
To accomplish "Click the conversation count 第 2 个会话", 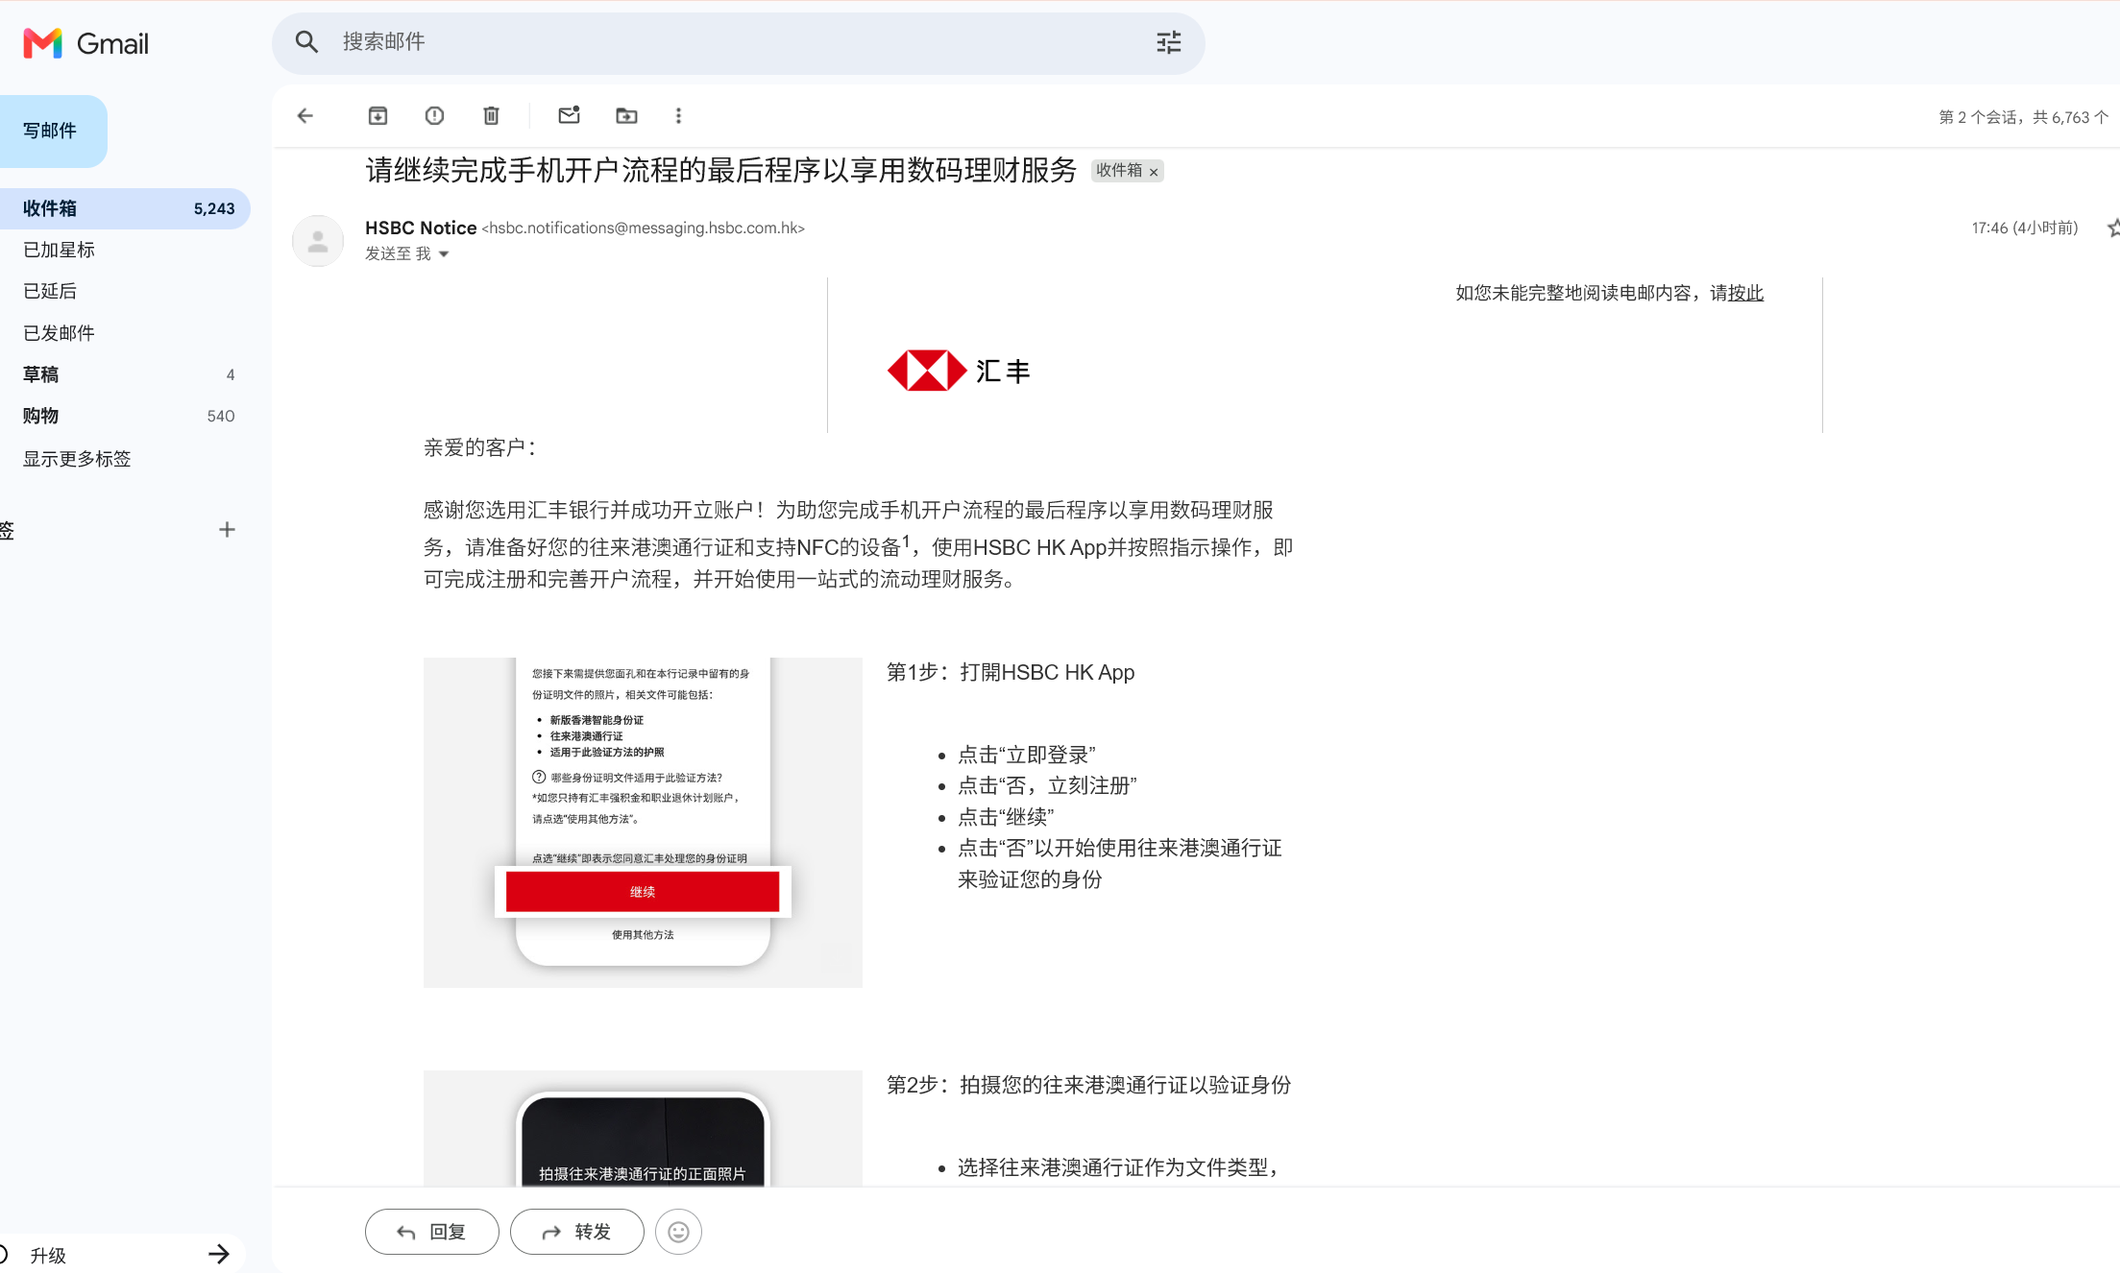I will (x=2023, y=117).
